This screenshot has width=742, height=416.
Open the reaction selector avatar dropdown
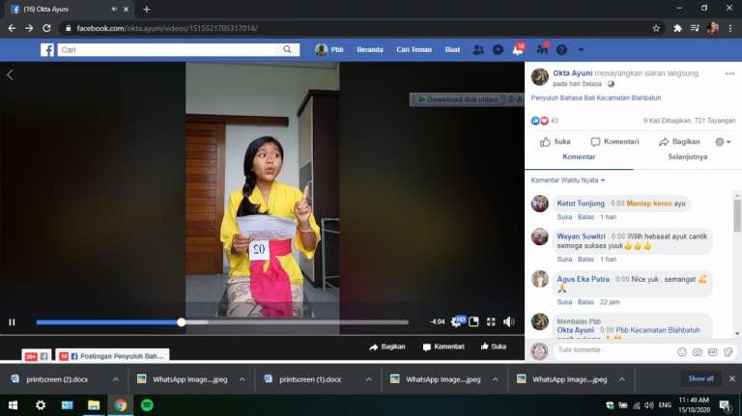723,142
